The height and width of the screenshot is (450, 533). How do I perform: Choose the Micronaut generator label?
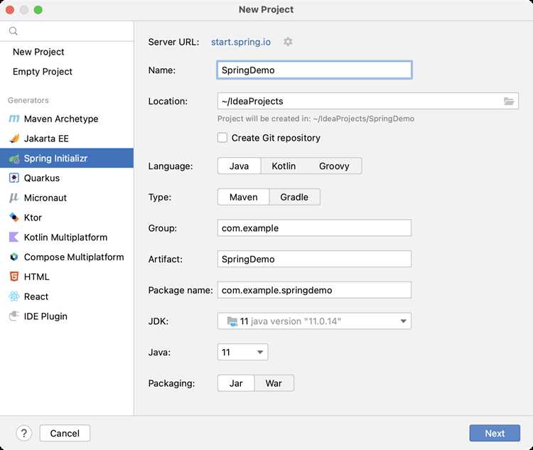(45, 198)
